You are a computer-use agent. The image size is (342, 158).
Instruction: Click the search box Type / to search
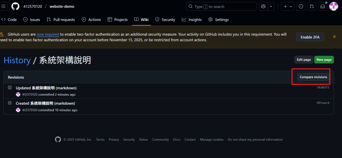tap(221, 7)
